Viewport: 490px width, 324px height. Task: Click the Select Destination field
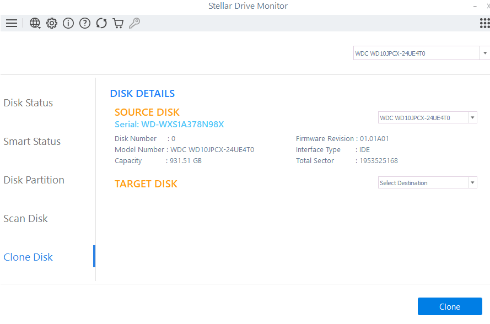tap(423, 182)
